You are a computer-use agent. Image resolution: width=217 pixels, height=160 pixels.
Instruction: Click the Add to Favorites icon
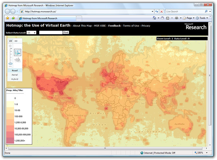click(13, 18)
